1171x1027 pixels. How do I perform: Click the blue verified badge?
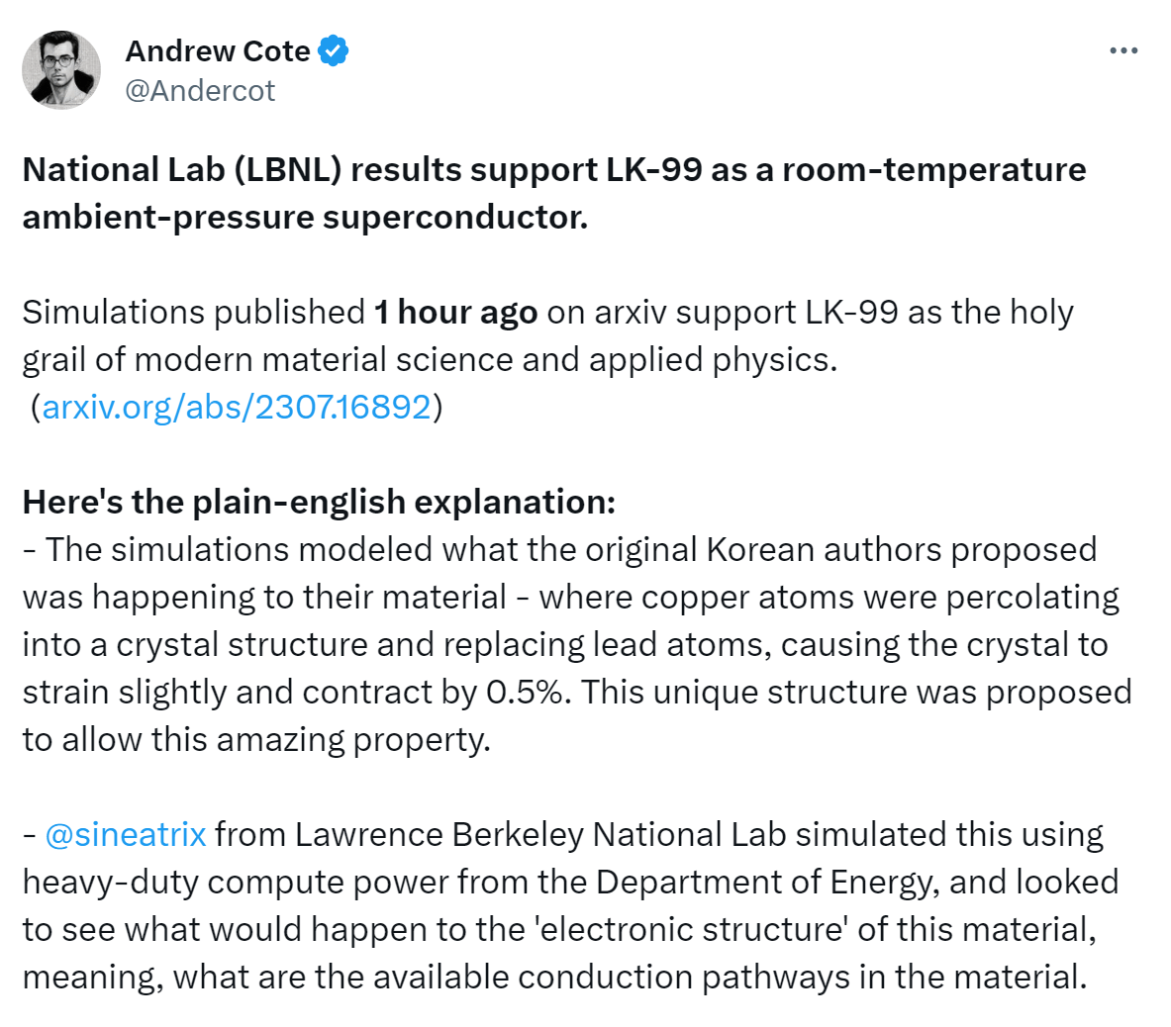[333, 50]
